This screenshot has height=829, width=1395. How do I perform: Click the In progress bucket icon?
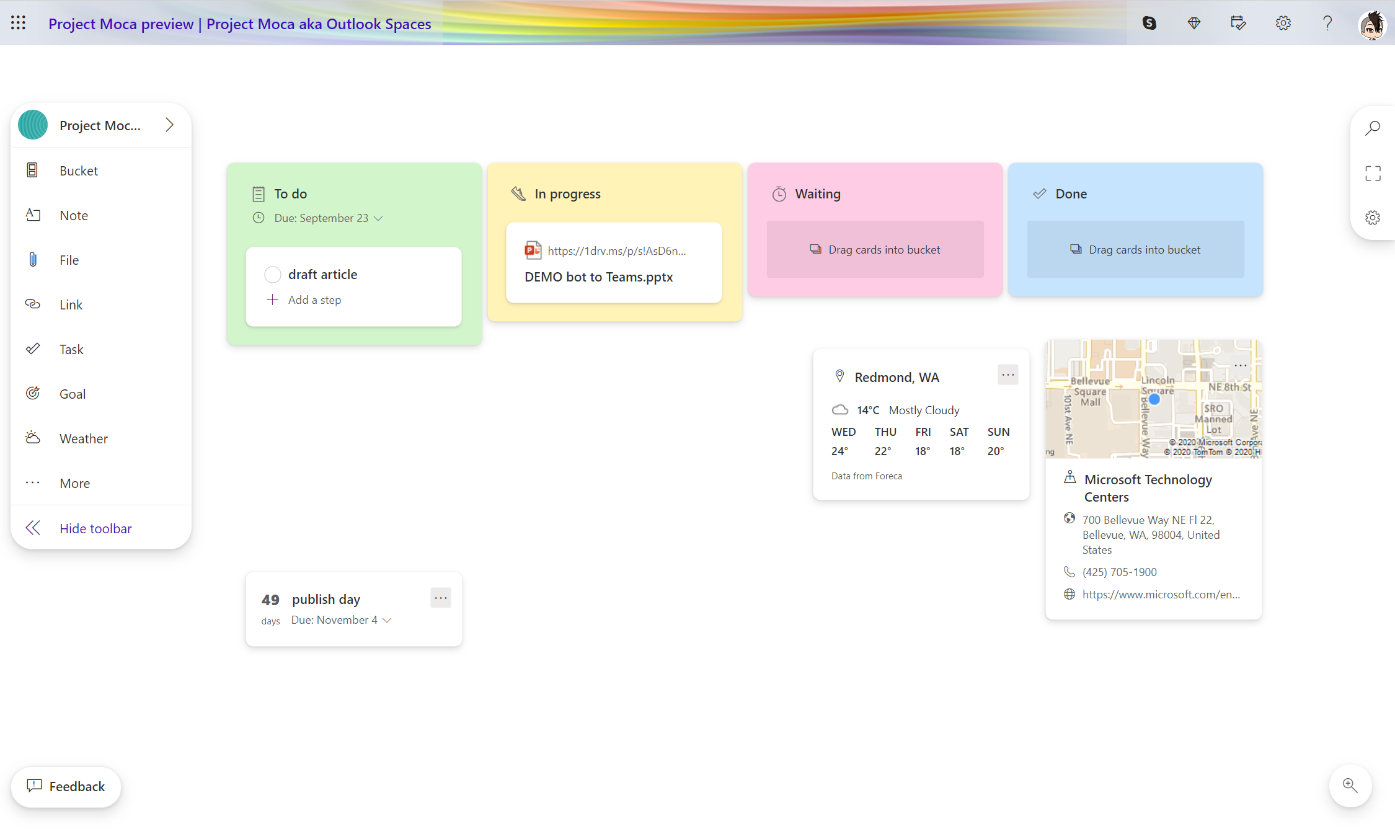518,193
